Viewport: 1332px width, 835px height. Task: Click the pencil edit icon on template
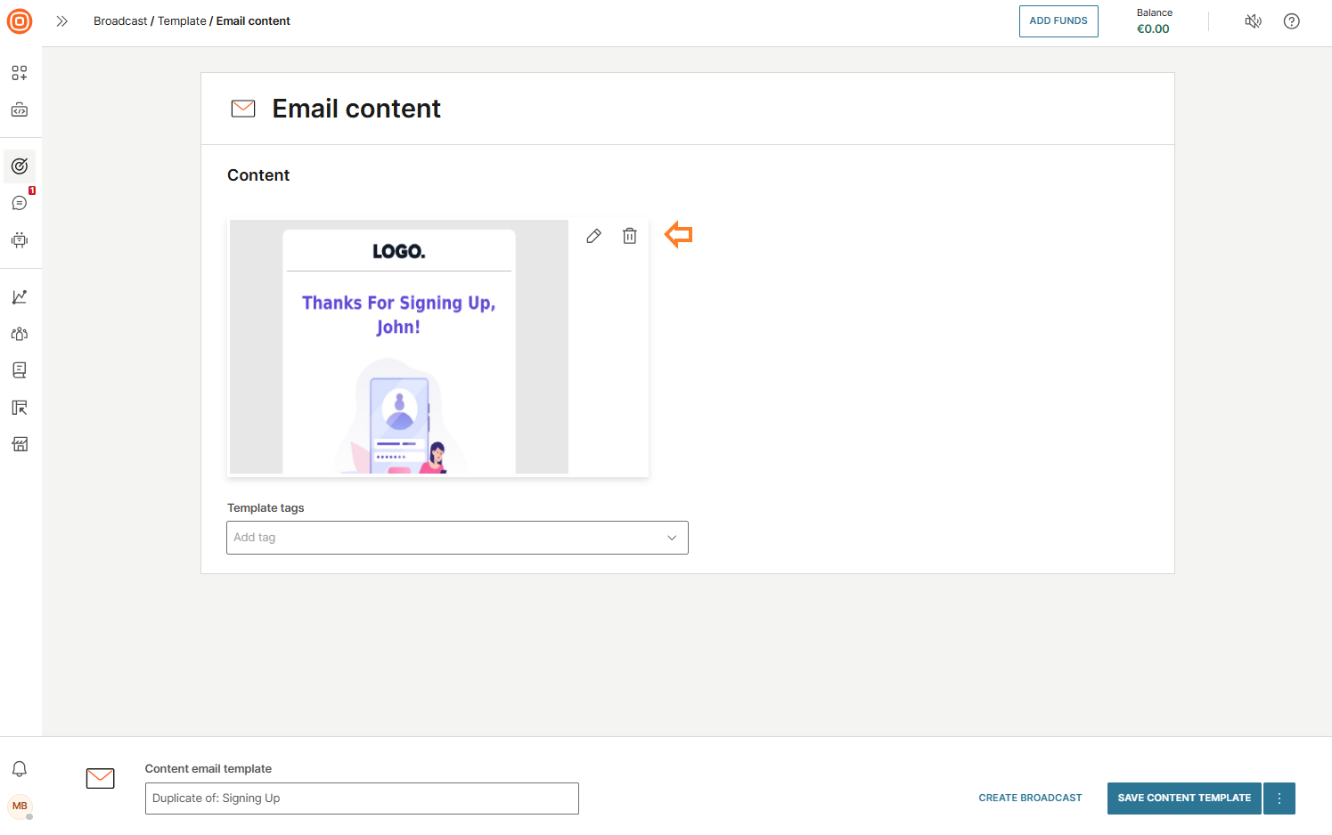[x=593, y=236]
